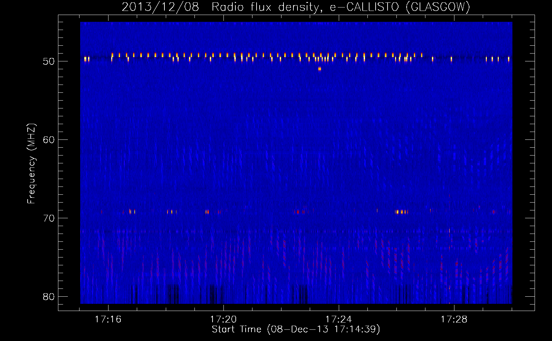Click the 50 MHz y-axis tick label
Image resolution: width=552 pixels, height=341 pixels.
coord(49,61)
